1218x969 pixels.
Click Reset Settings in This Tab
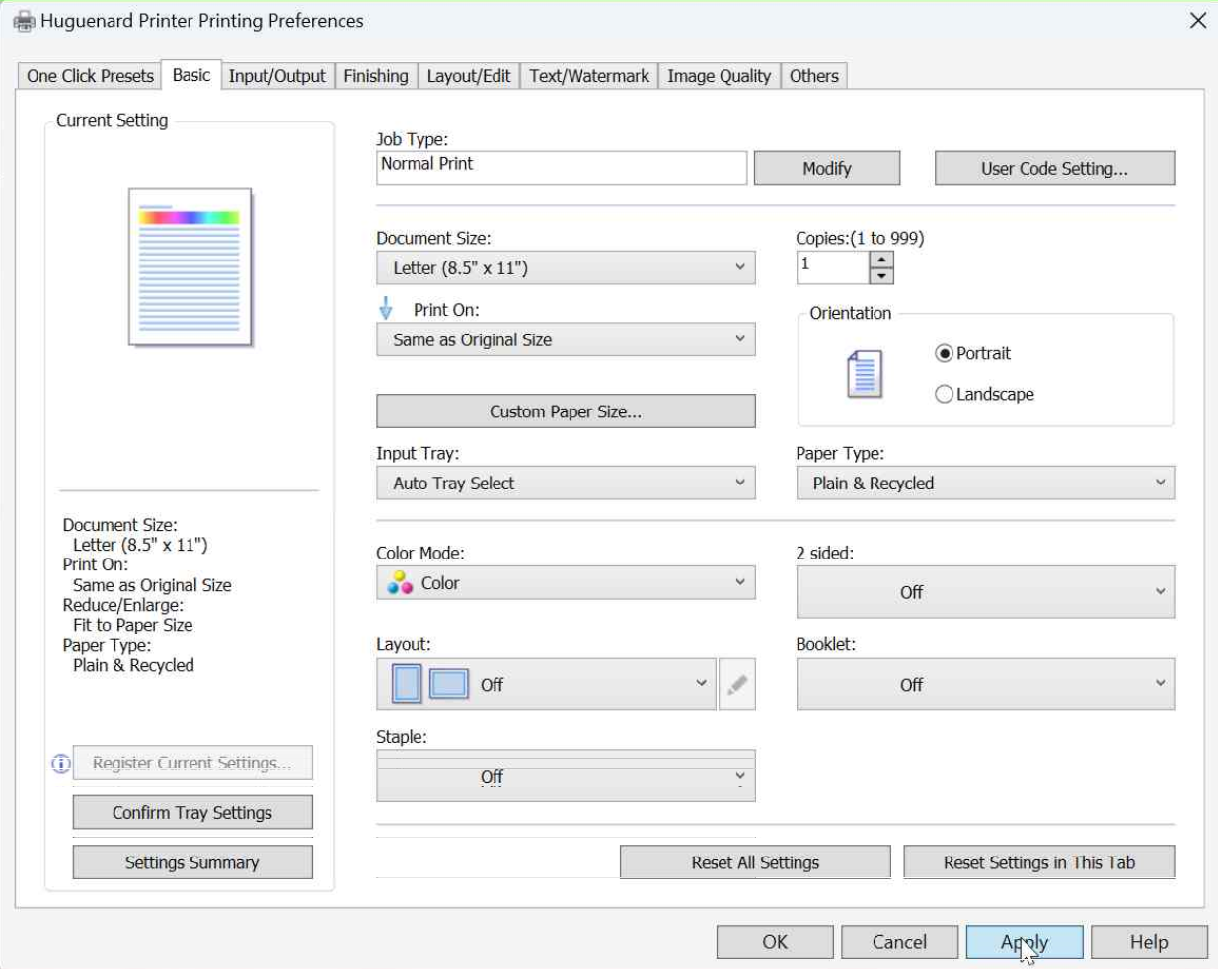pyautogui.click(x=1039, y=862)
